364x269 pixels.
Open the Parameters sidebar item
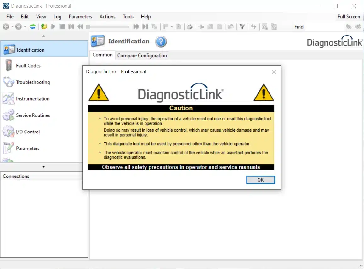click(x=28, y=148)
